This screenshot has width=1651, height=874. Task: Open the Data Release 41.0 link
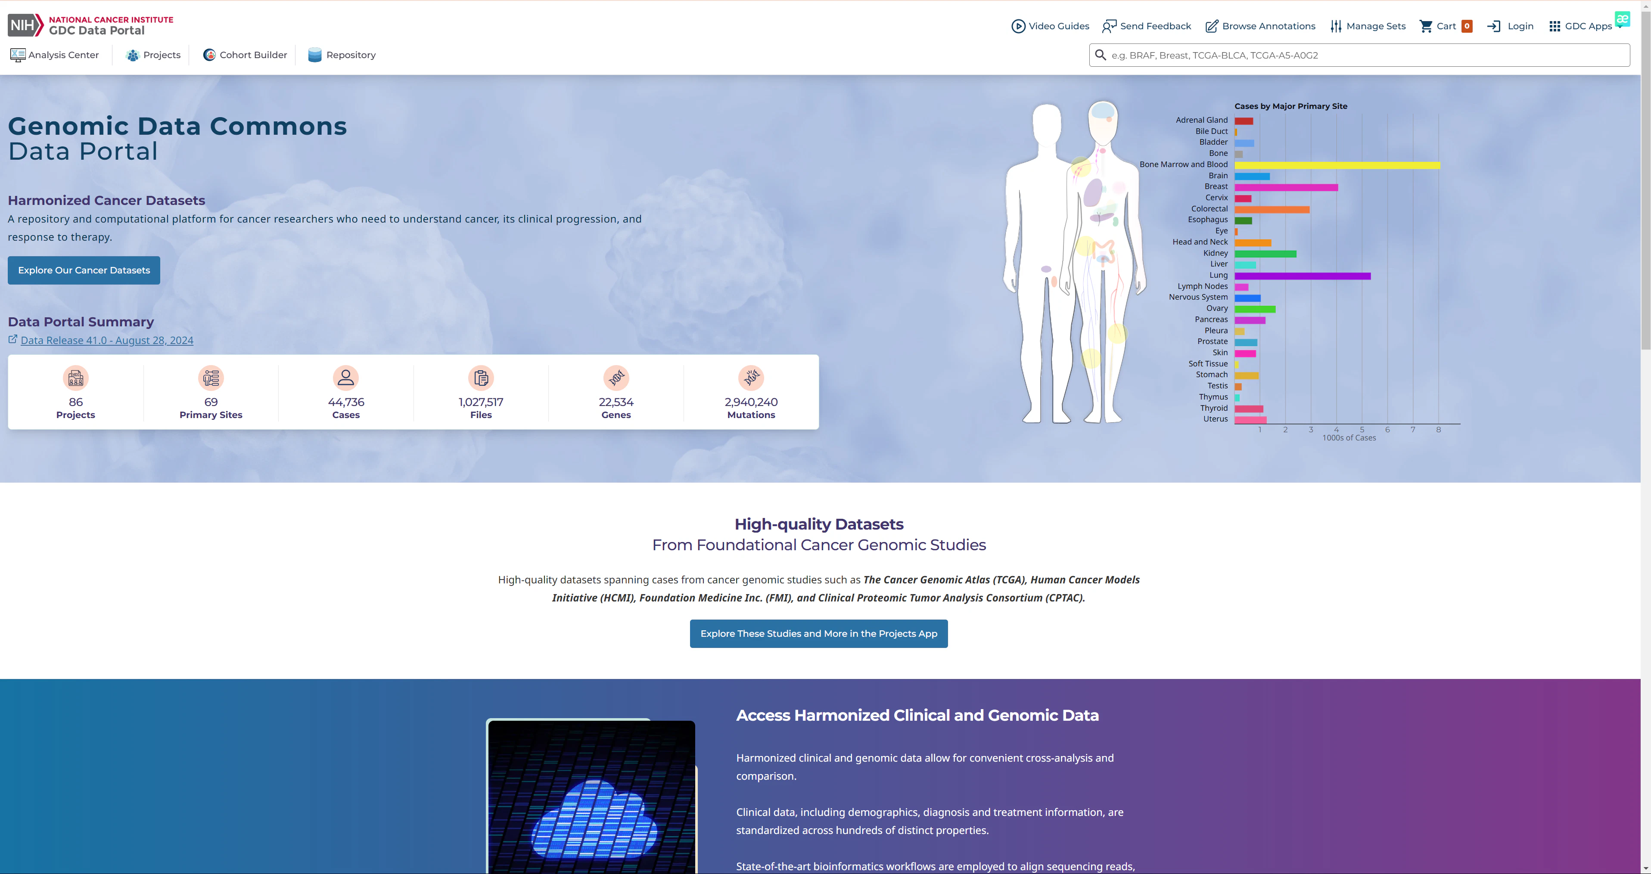(x=107, y=340)
